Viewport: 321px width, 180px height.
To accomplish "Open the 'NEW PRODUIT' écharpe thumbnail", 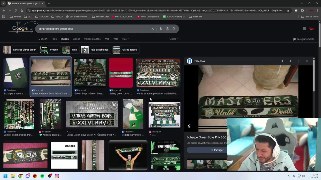I will pos(166,155).
